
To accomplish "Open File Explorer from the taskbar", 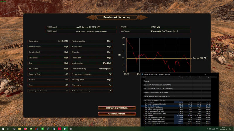I will [x=20, y=129].
